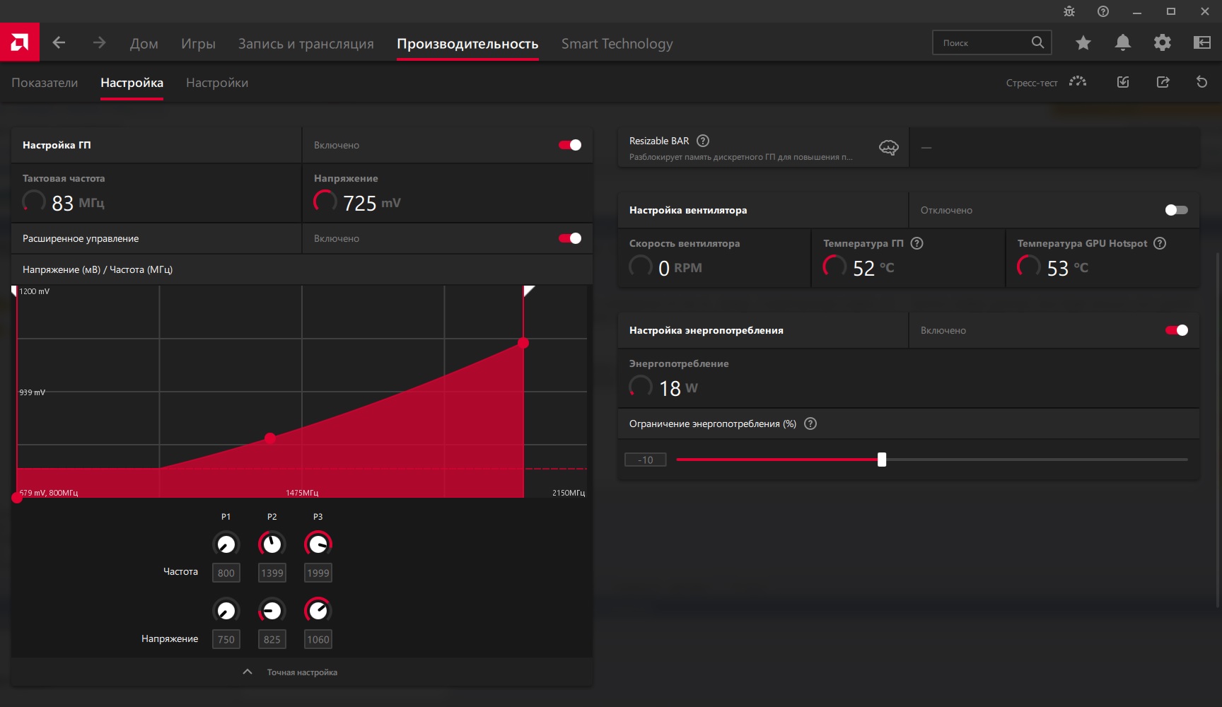Click the reset tuning circular arrow icon
The height and width of the screenshot is (707, 1222).
(1201, 82)
